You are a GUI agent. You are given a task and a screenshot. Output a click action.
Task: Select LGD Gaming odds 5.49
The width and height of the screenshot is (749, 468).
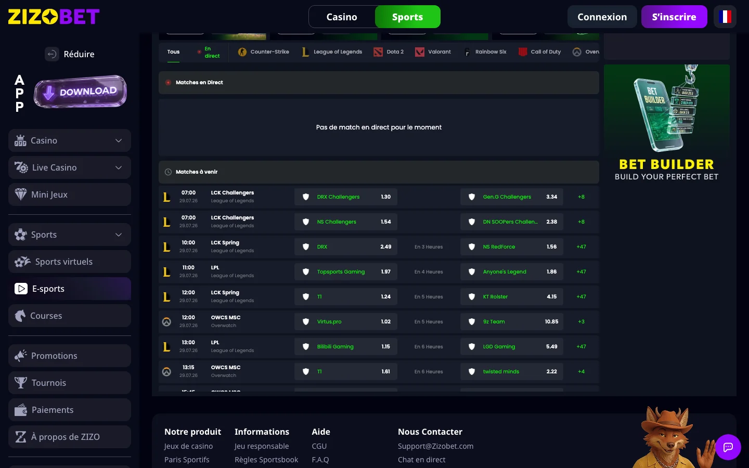(x=512, y=347)
